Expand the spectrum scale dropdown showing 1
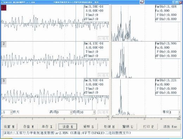183x139 pixels. click(x=179, y=112)
